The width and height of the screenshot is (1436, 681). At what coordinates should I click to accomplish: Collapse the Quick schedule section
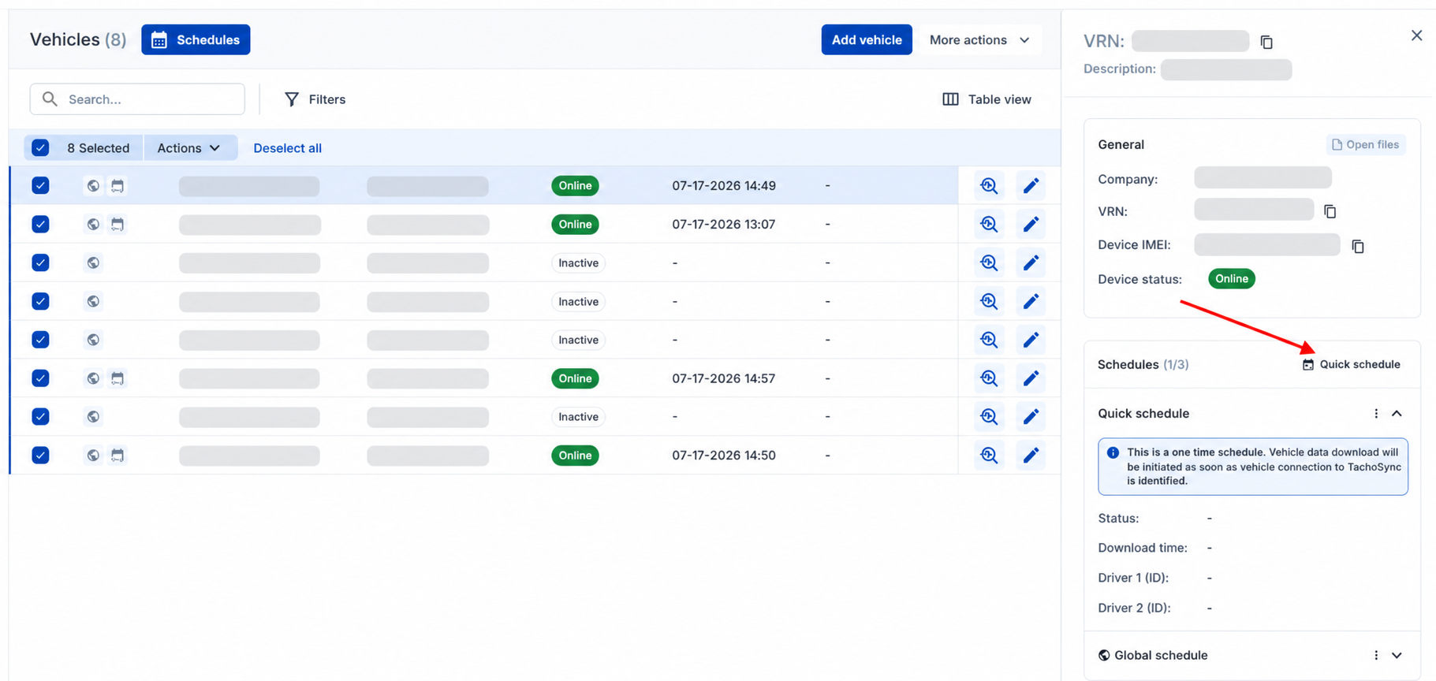(x=1397, y=414)
